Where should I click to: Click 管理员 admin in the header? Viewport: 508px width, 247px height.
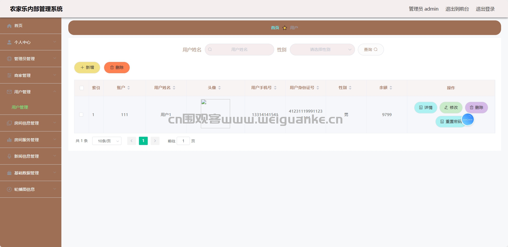tap(424, 9)
